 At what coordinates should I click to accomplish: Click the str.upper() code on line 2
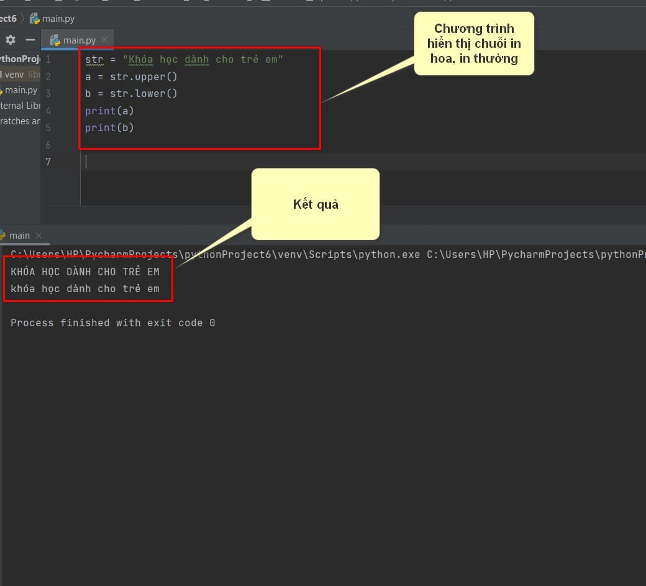[x=143, y=76]
